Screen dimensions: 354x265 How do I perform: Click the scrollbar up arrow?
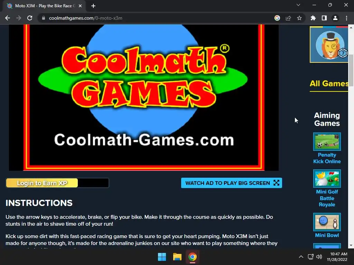(351, 27)
